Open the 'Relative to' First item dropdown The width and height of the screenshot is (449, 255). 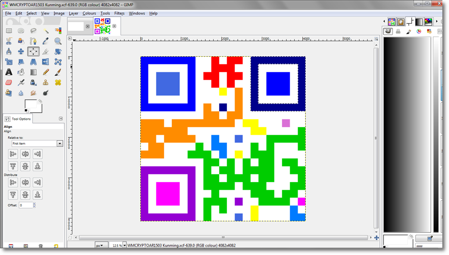click(37, 143)
